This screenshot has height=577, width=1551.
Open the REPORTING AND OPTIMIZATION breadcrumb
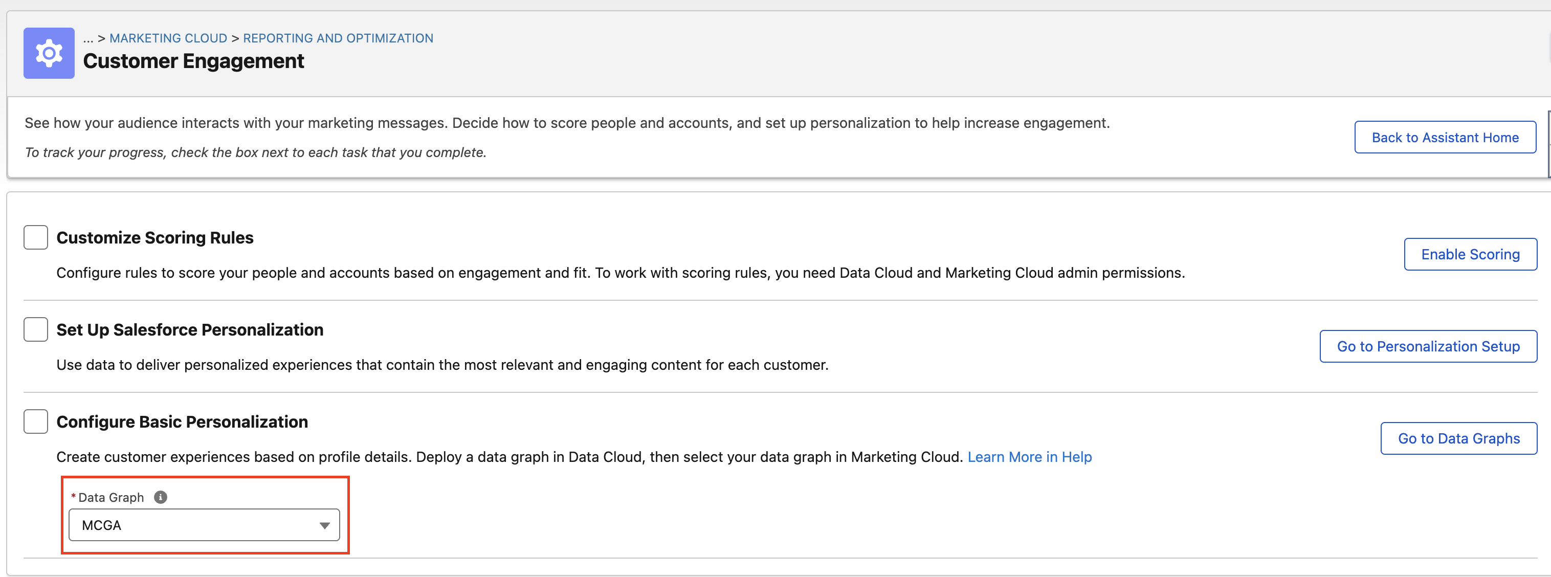[338, 38]
